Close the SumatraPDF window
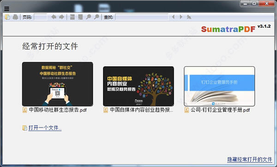Screen dimensions: 277x167 point(267,4)
